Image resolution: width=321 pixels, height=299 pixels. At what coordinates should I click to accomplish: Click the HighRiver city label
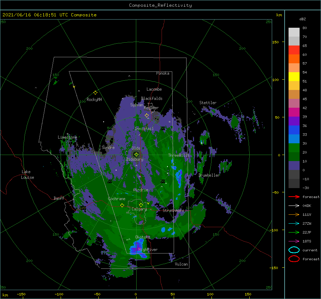tap(148, 250)
